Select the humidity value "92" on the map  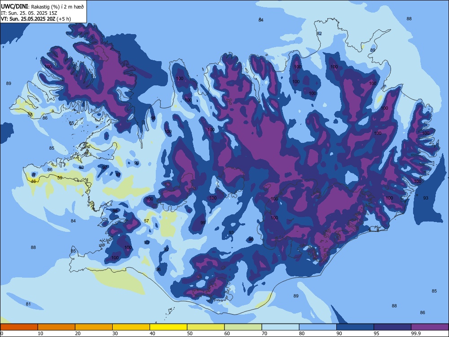(166, 249)
